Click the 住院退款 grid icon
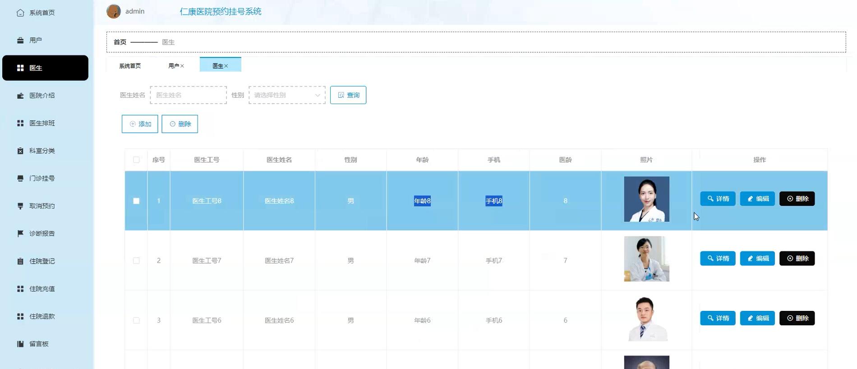 point(20,316)
